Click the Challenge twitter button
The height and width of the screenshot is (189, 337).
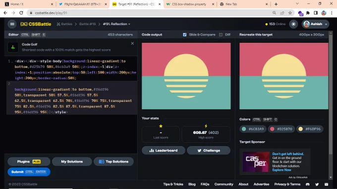pos(209,150)
